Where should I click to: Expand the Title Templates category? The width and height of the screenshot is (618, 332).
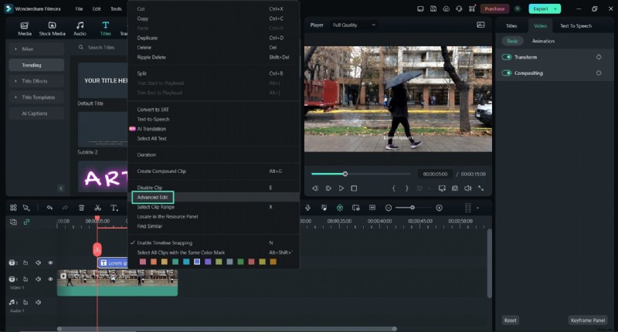point(36,97)
